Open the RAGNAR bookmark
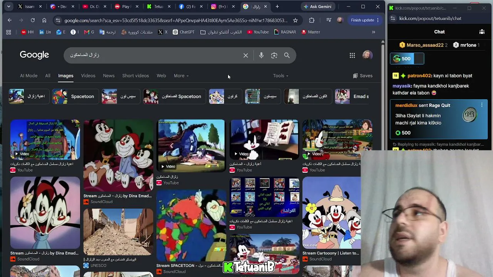 click(285, 32)
